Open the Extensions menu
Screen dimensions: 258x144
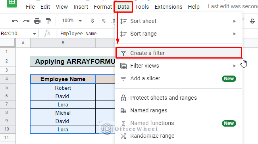click(168, 7)
